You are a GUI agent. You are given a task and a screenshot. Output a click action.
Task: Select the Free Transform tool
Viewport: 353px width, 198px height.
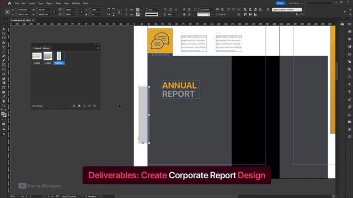(4, 79)
